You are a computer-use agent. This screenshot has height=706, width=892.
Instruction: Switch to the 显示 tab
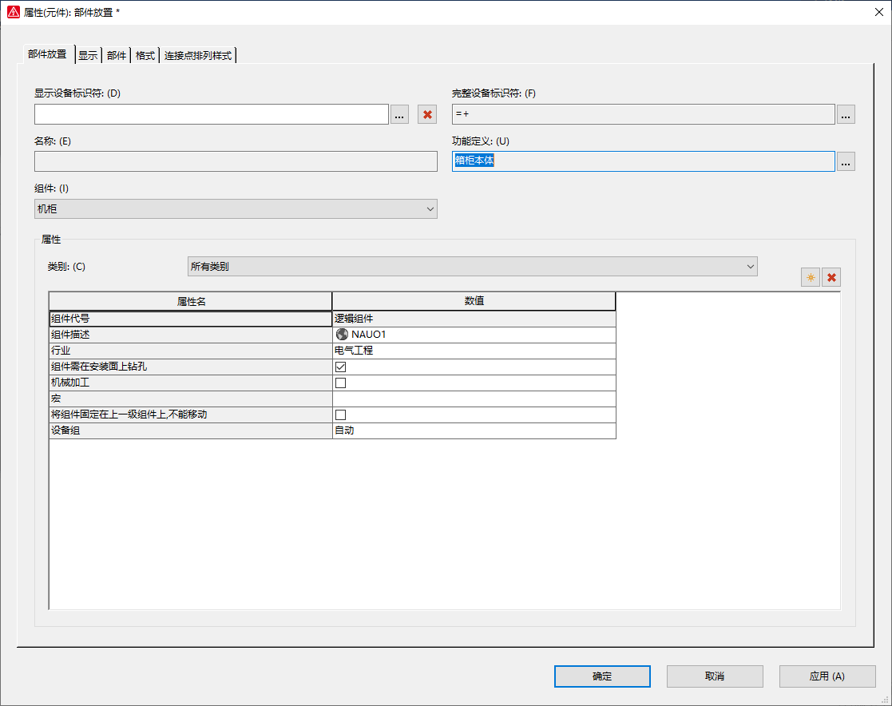[88, 55]
